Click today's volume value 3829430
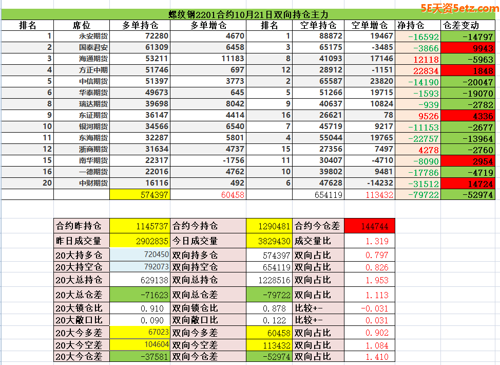The width and height of the screenshot is (500, 365). tap(269, 241)
